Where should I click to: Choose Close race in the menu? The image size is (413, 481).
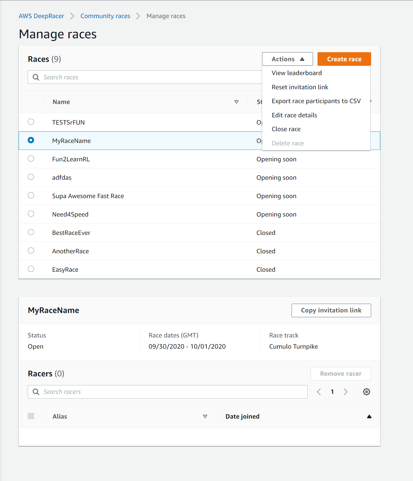coord(286,129)
